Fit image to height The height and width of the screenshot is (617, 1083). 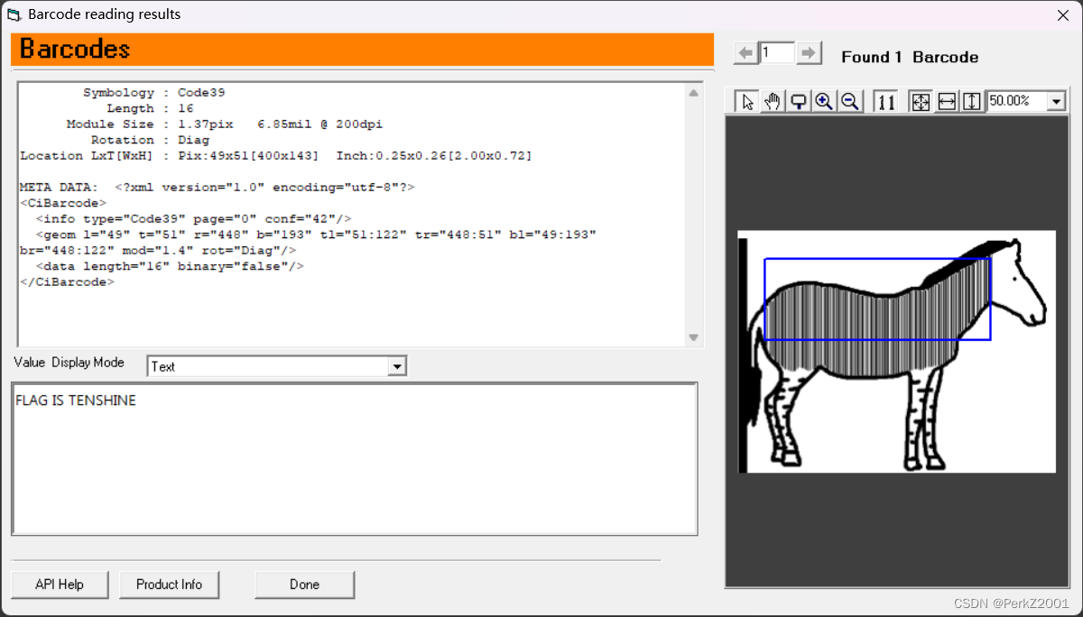click(971, 102)
